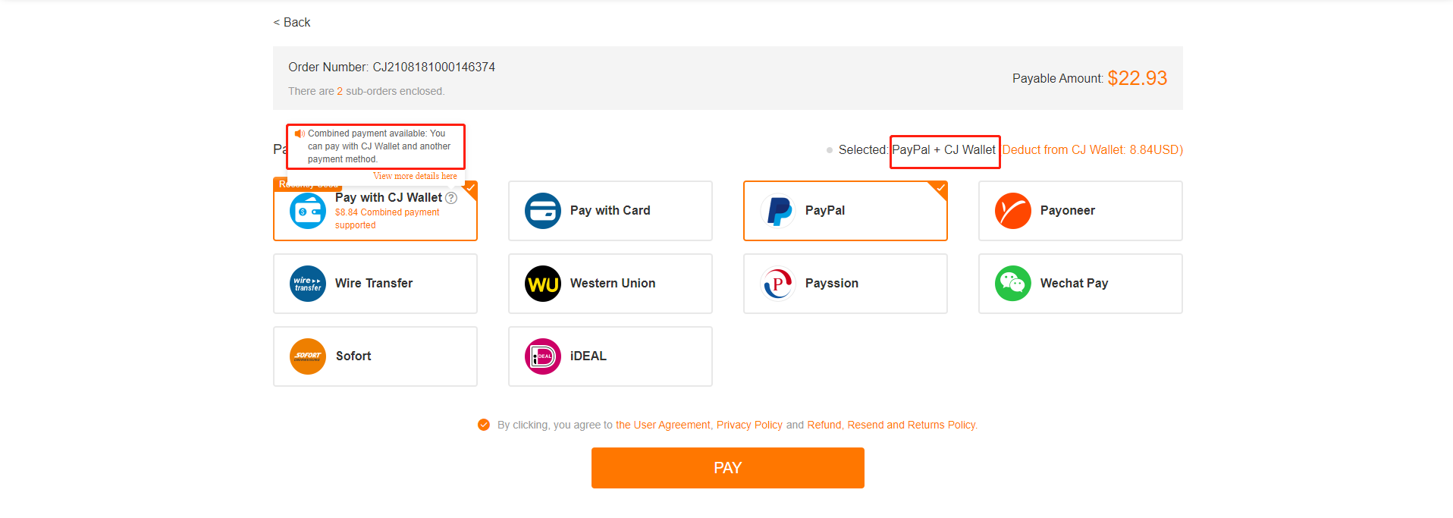Viewport: 1453px width, 518px height.
Task: Deselect the PayPal payment option
Action: click(x=845, y=211)
